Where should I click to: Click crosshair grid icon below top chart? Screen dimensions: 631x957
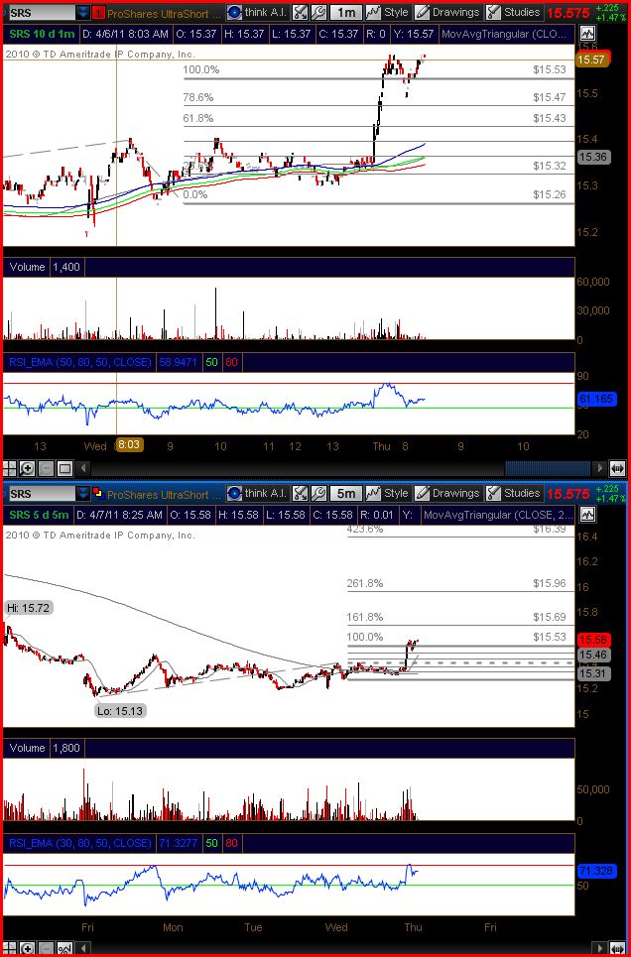click(9, 469)
